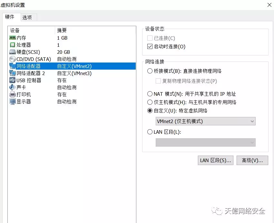Click the LAN 区段(S)... button
Image resolution: width=274 pixels, height=223 pixels.
(215, 160)
